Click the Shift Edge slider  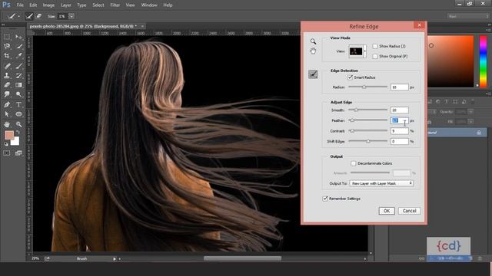(367, 141)
